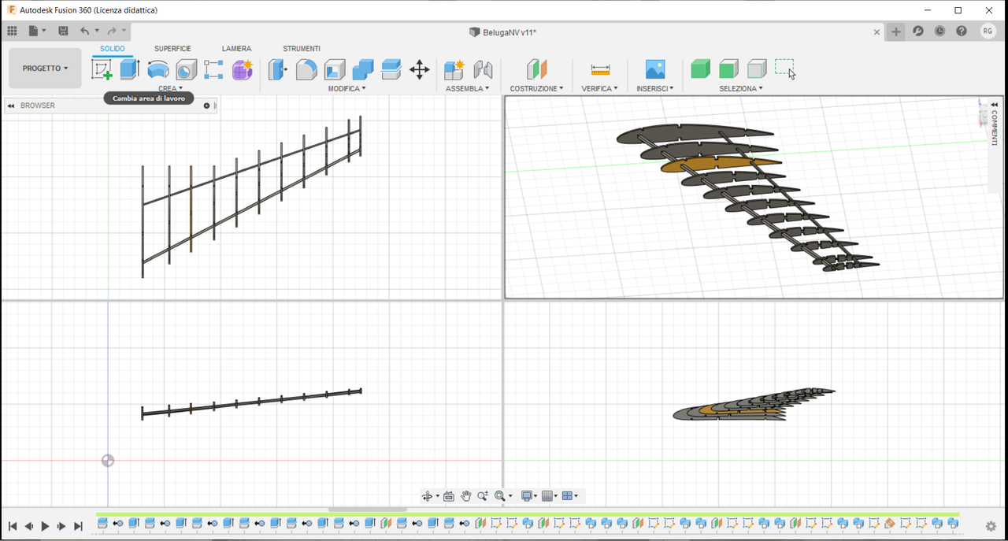
Task: Open the Display Settings monitor menu
Action: (529, 496)
